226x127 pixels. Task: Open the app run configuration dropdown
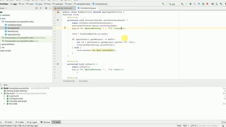point(173,4)
